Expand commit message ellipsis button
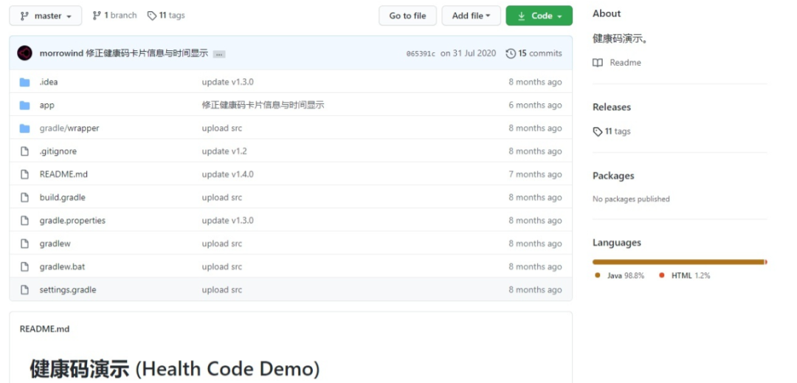The width and height of the screenshot is (797, 383). pos(219,54)
